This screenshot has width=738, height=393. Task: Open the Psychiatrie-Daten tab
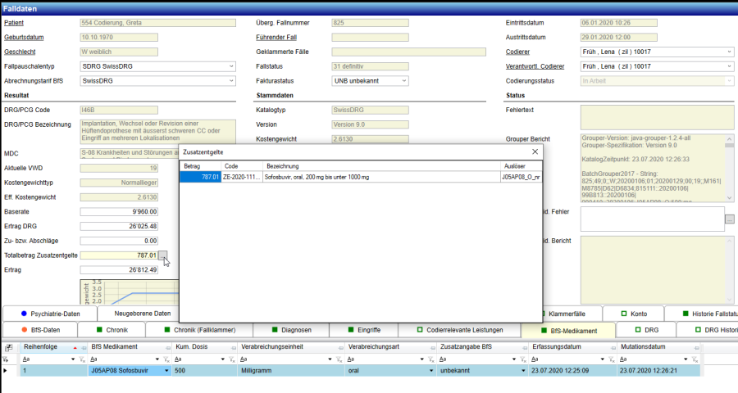49,314
